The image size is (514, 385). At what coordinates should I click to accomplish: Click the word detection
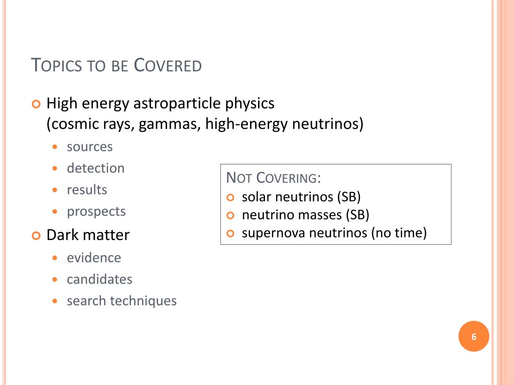tap(96, 168)
